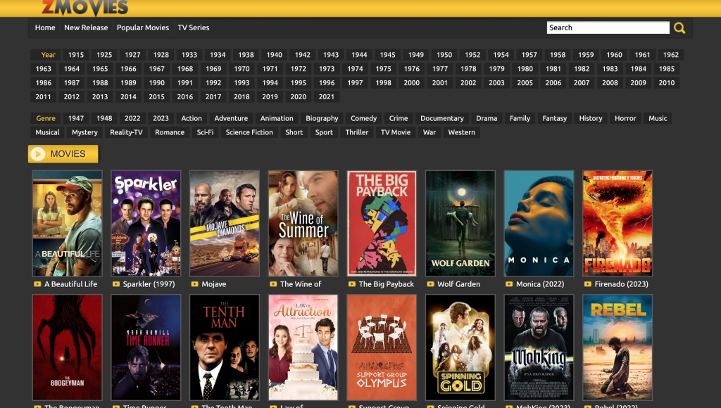721x408 pixels.
Task: Switch to the TV Series section
Action: tap(193, 27)
